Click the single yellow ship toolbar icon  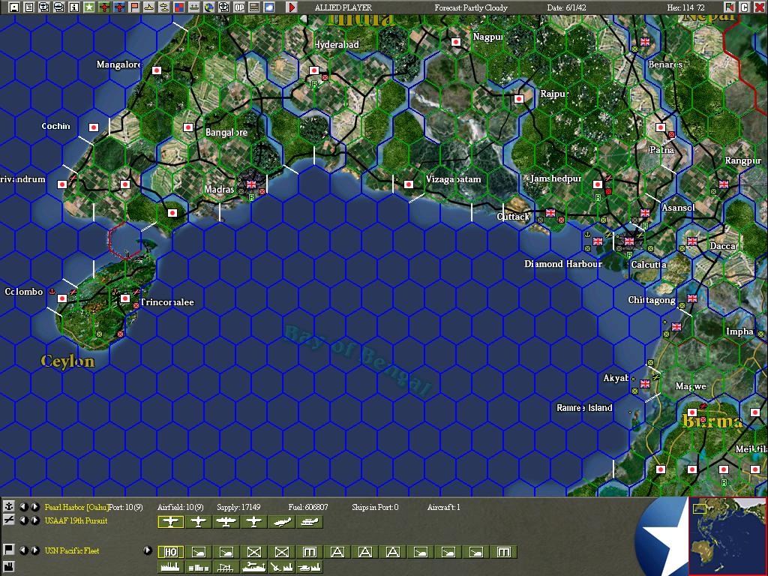point(149,7)
